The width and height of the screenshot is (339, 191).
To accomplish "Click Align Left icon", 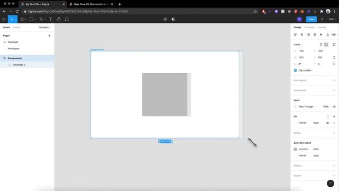I will click(x=296, y=34).
